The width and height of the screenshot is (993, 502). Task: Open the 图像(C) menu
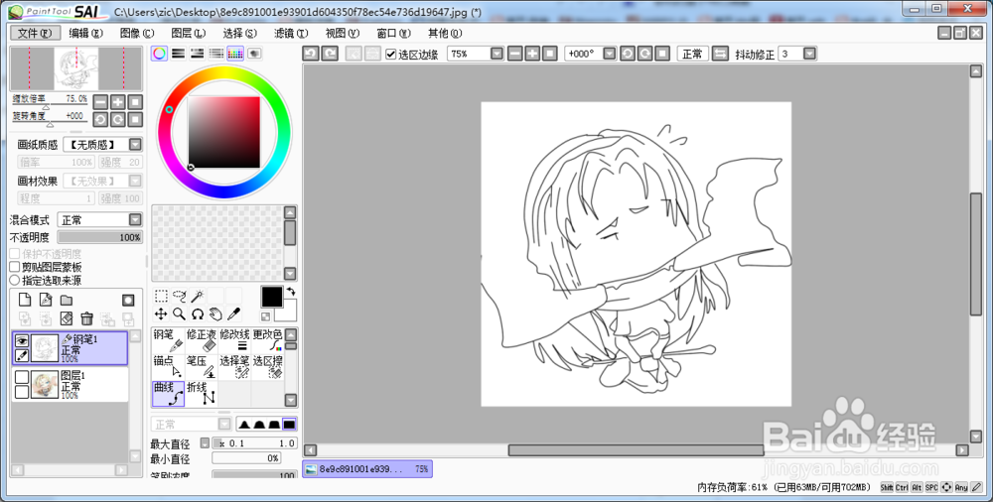coord(137,33)
